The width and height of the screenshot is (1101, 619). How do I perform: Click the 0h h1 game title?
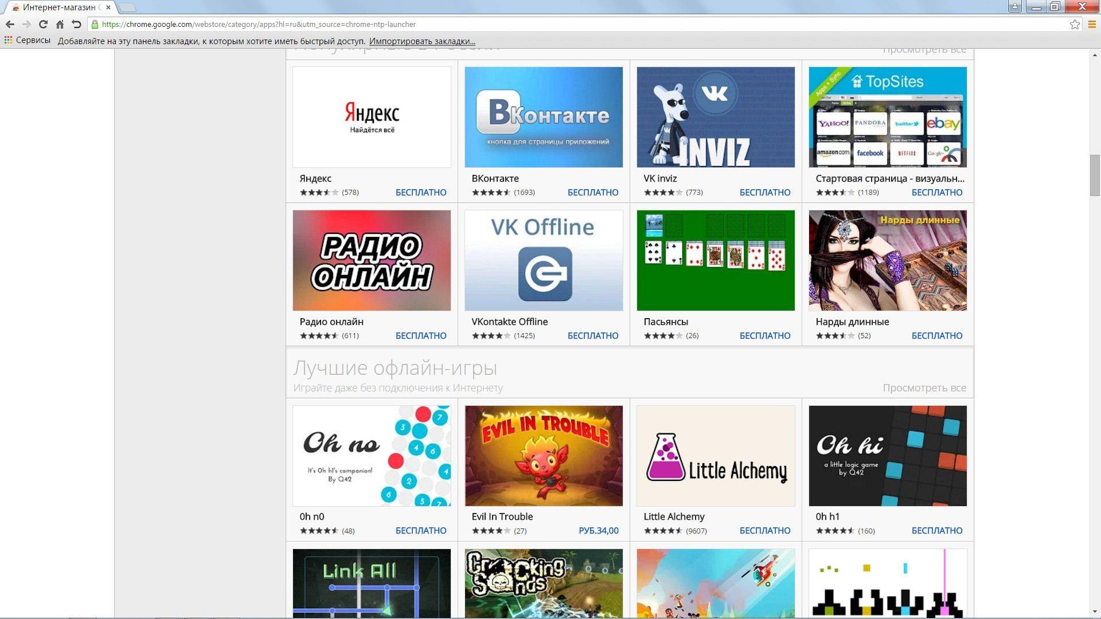(827, 516)
